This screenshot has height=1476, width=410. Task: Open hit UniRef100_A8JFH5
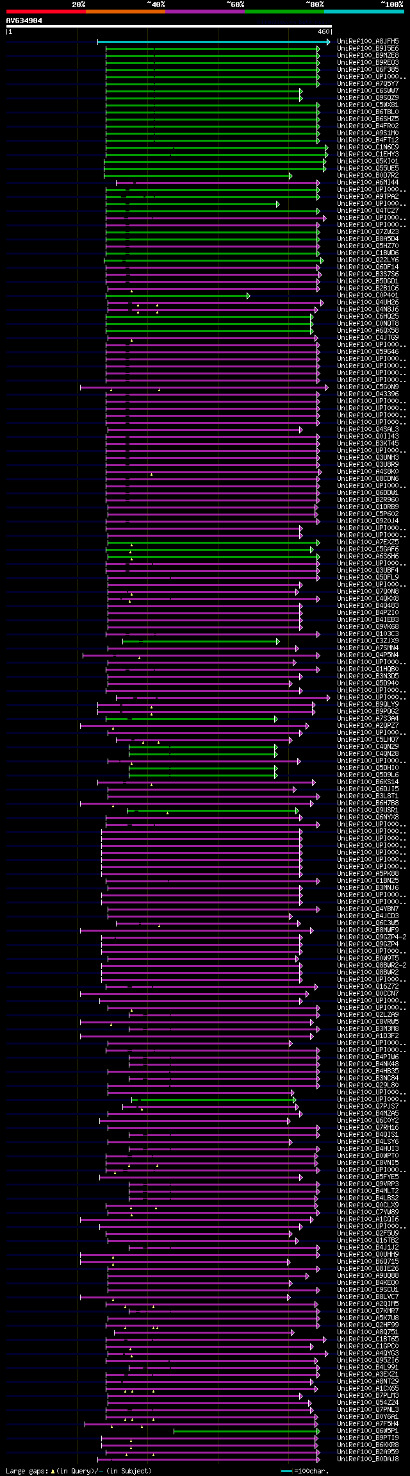(x=368, y=42)
